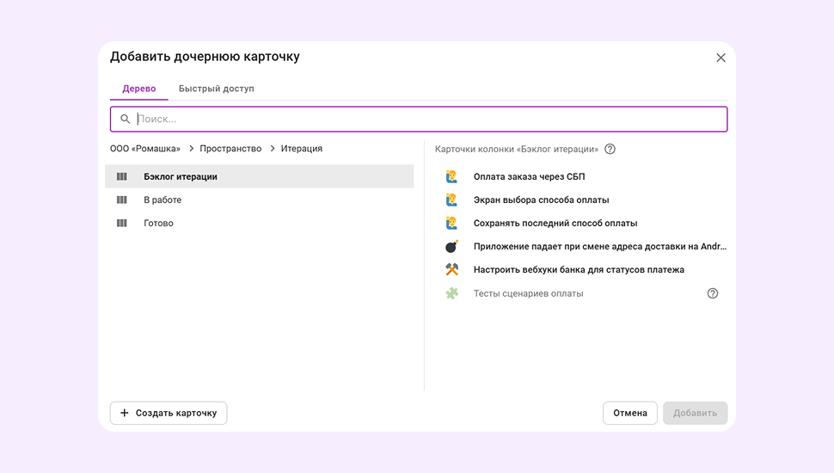Go to Итерация breadcrumb
This screenshot has height=473, width=834.
pos(302,149)
